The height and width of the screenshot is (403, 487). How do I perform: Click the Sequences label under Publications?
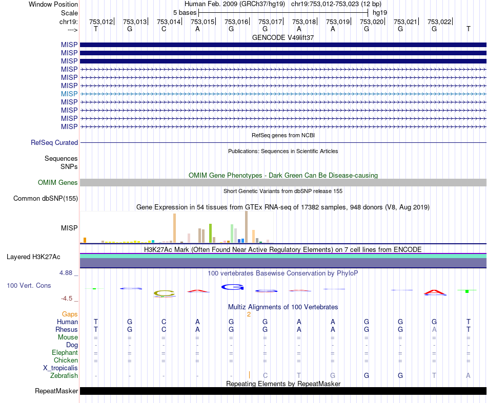click(61, 159)
